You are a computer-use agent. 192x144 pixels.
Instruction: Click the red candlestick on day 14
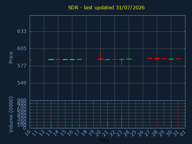(58, 59)
